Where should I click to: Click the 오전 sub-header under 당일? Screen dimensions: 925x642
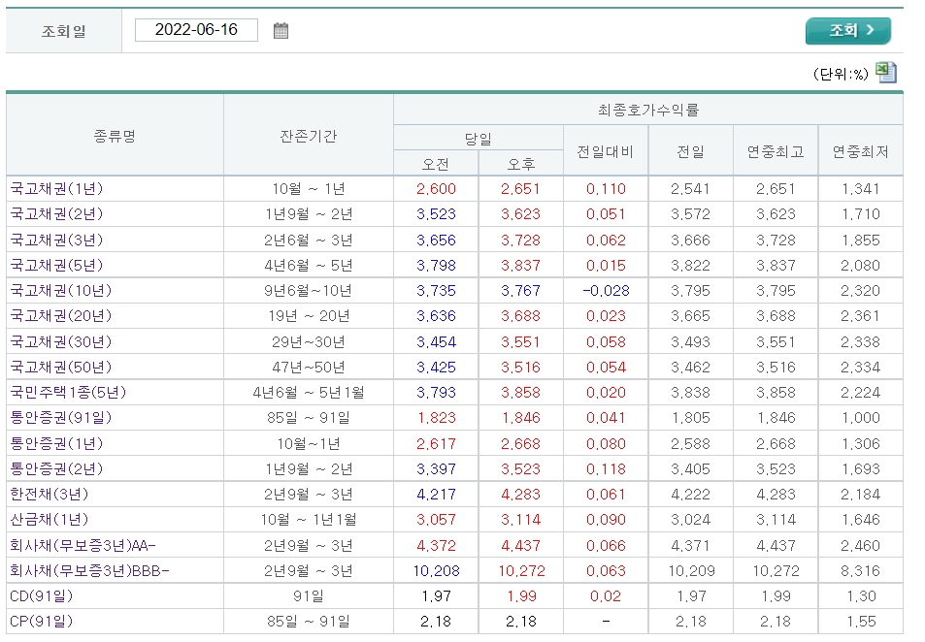coord(436,162)
